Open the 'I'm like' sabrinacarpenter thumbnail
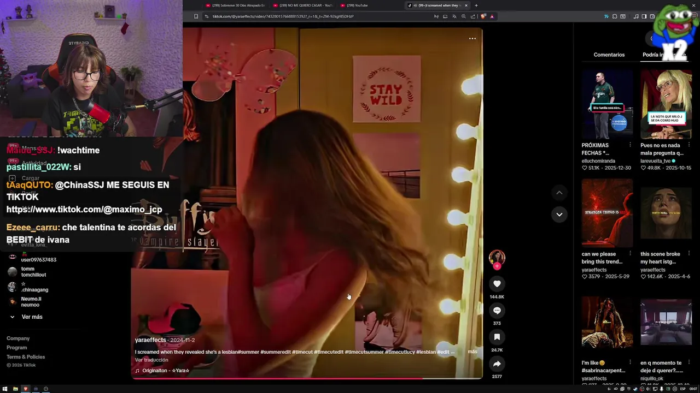The height and width of the screenshot is (393, 700). point(607,321)
